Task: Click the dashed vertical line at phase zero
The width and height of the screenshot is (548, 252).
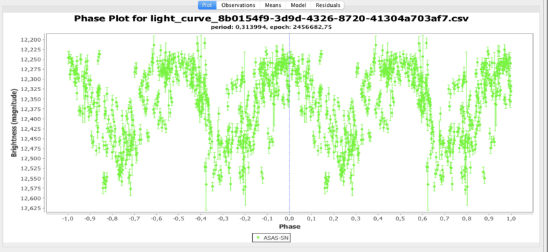Action: (289, 123)
